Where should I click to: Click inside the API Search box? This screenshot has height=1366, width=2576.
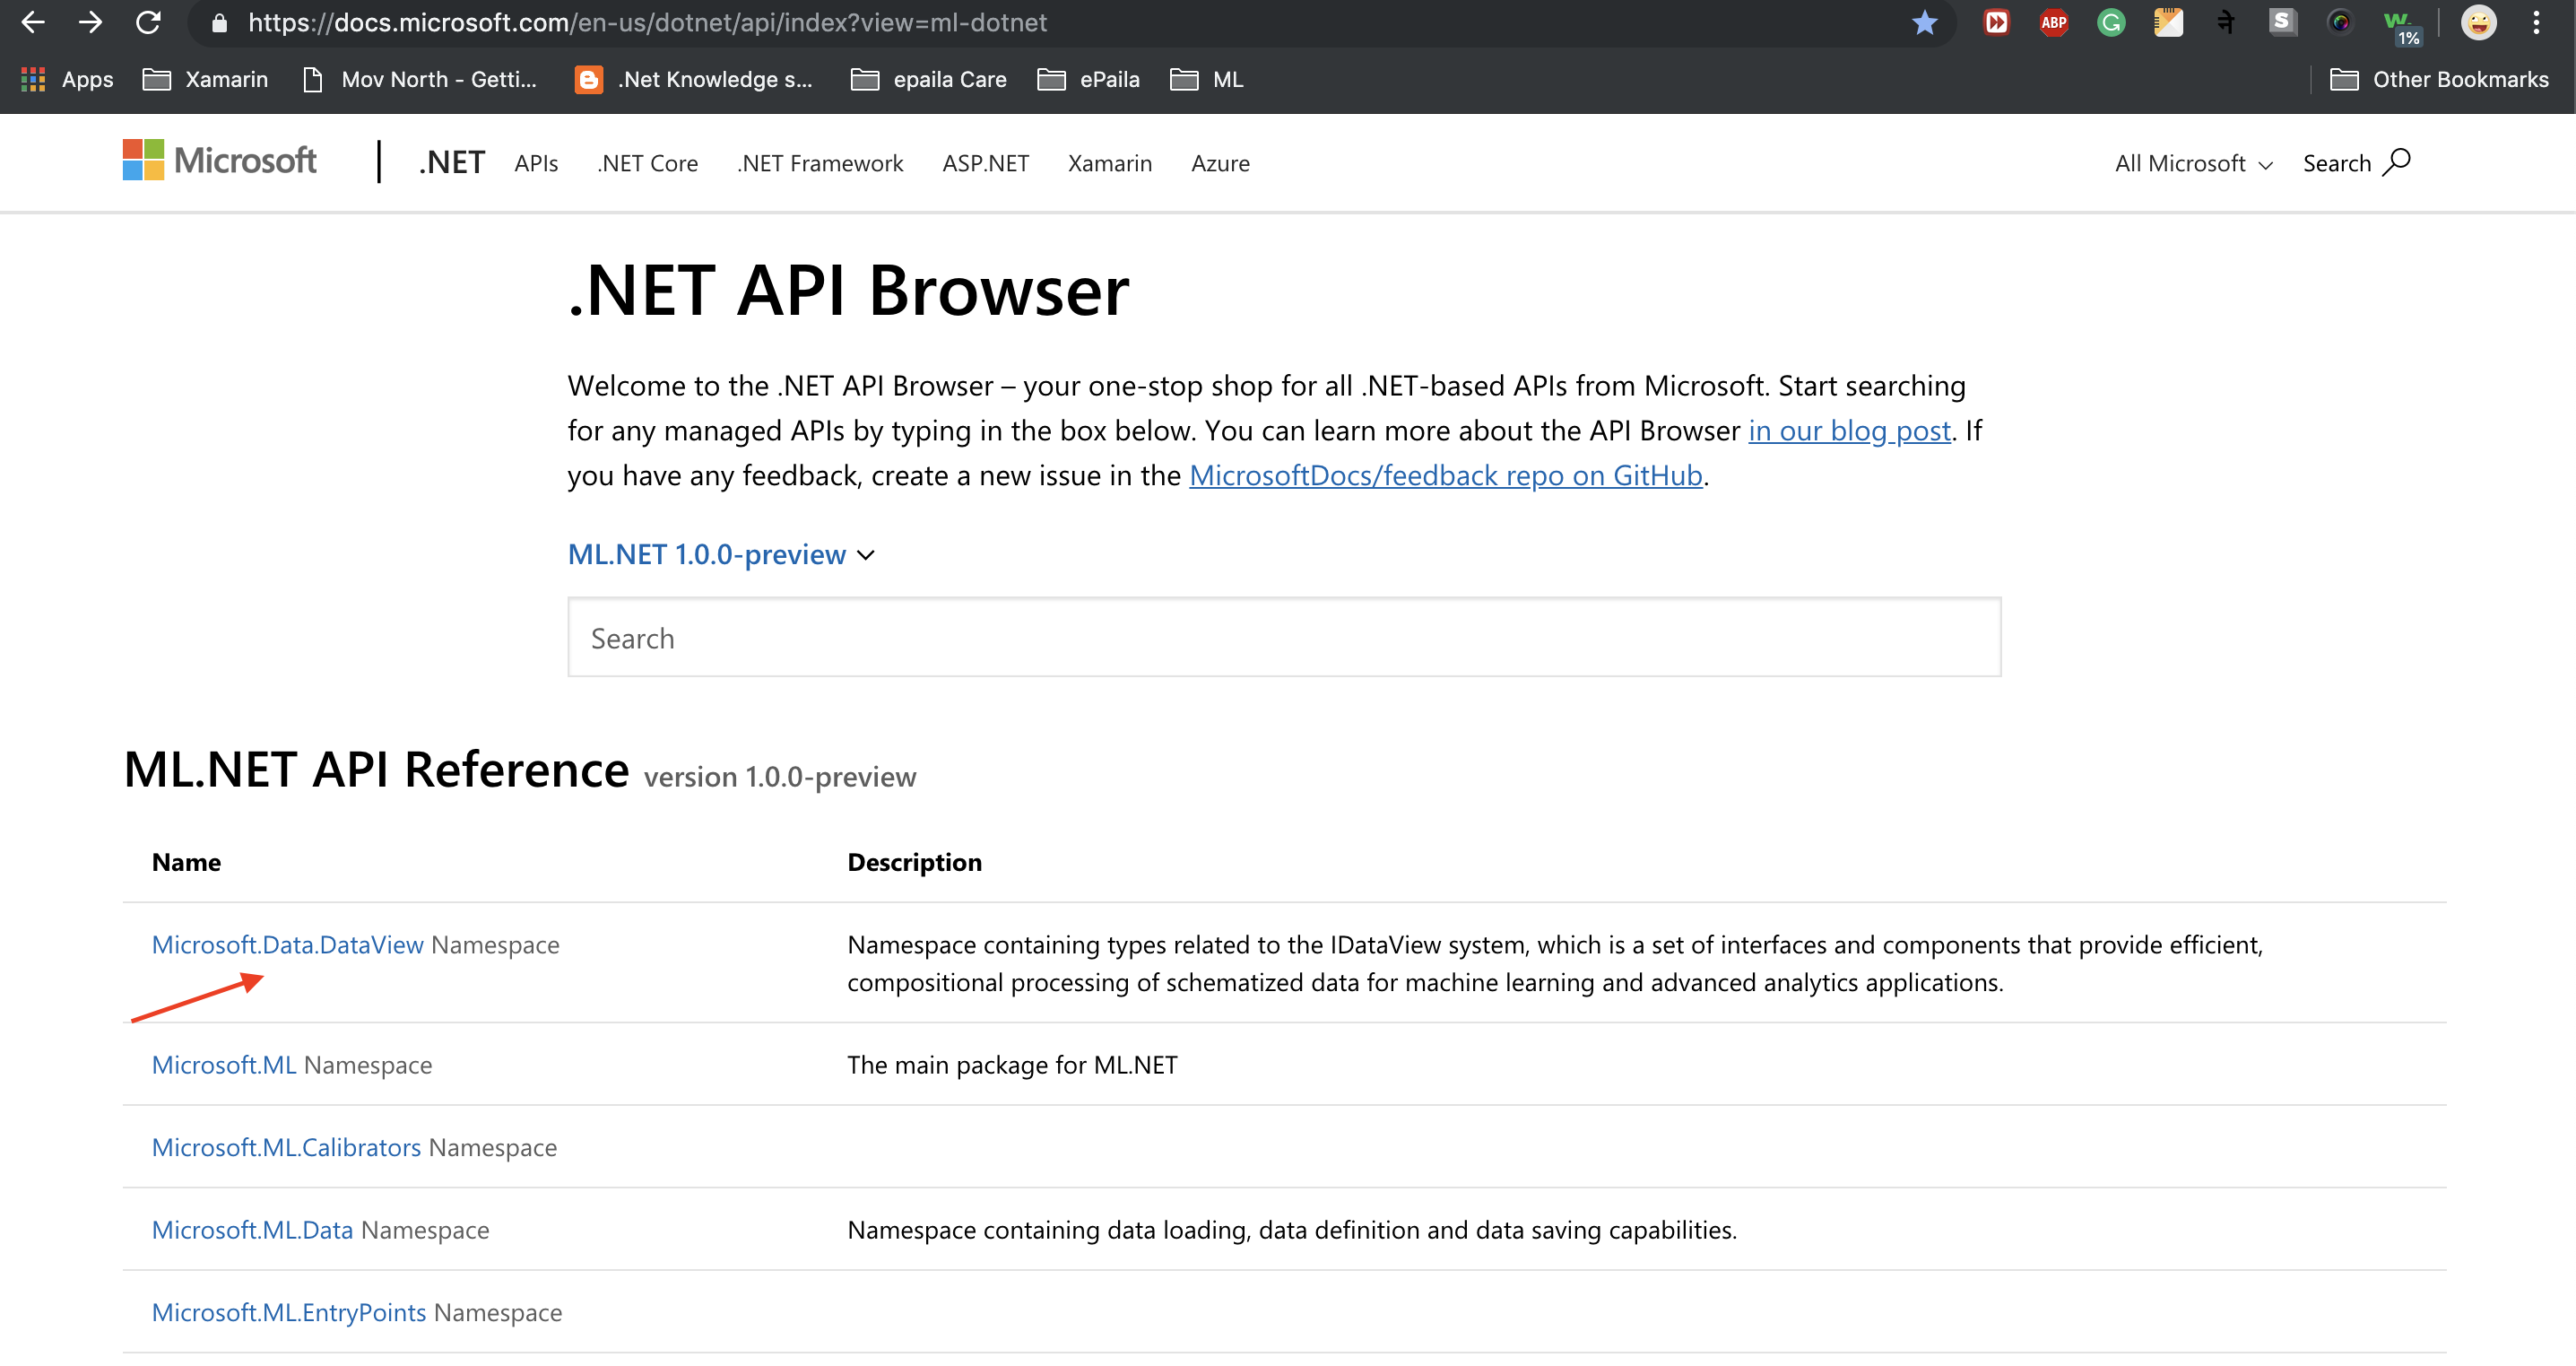(1283, 637)
